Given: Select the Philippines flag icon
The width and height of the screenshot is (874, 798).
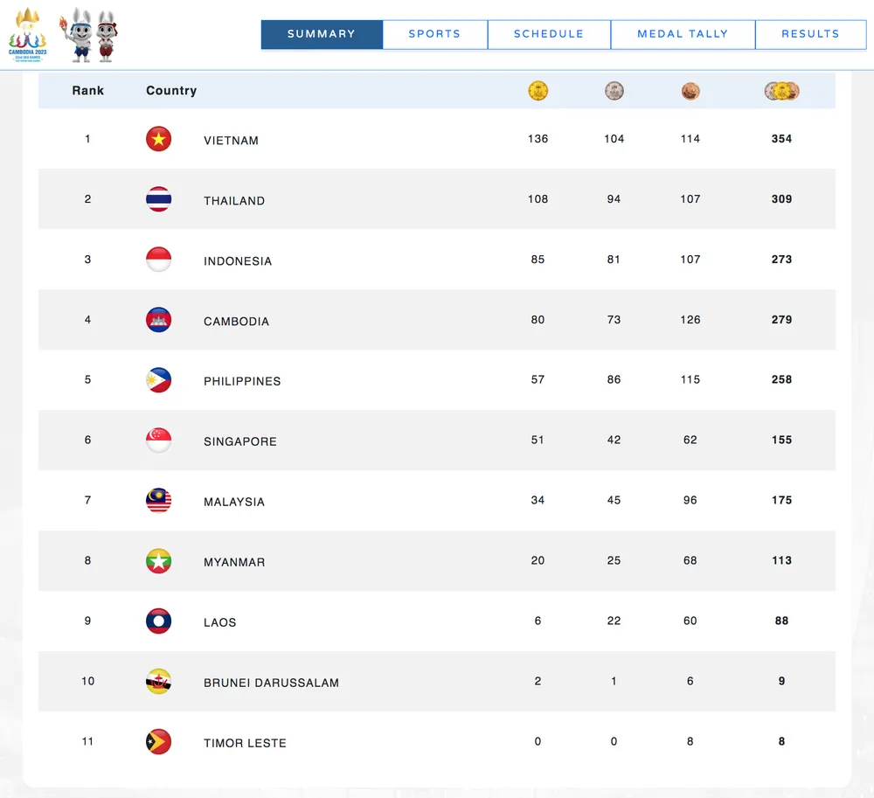Looking at the screenshot, I should coord(158,380).
